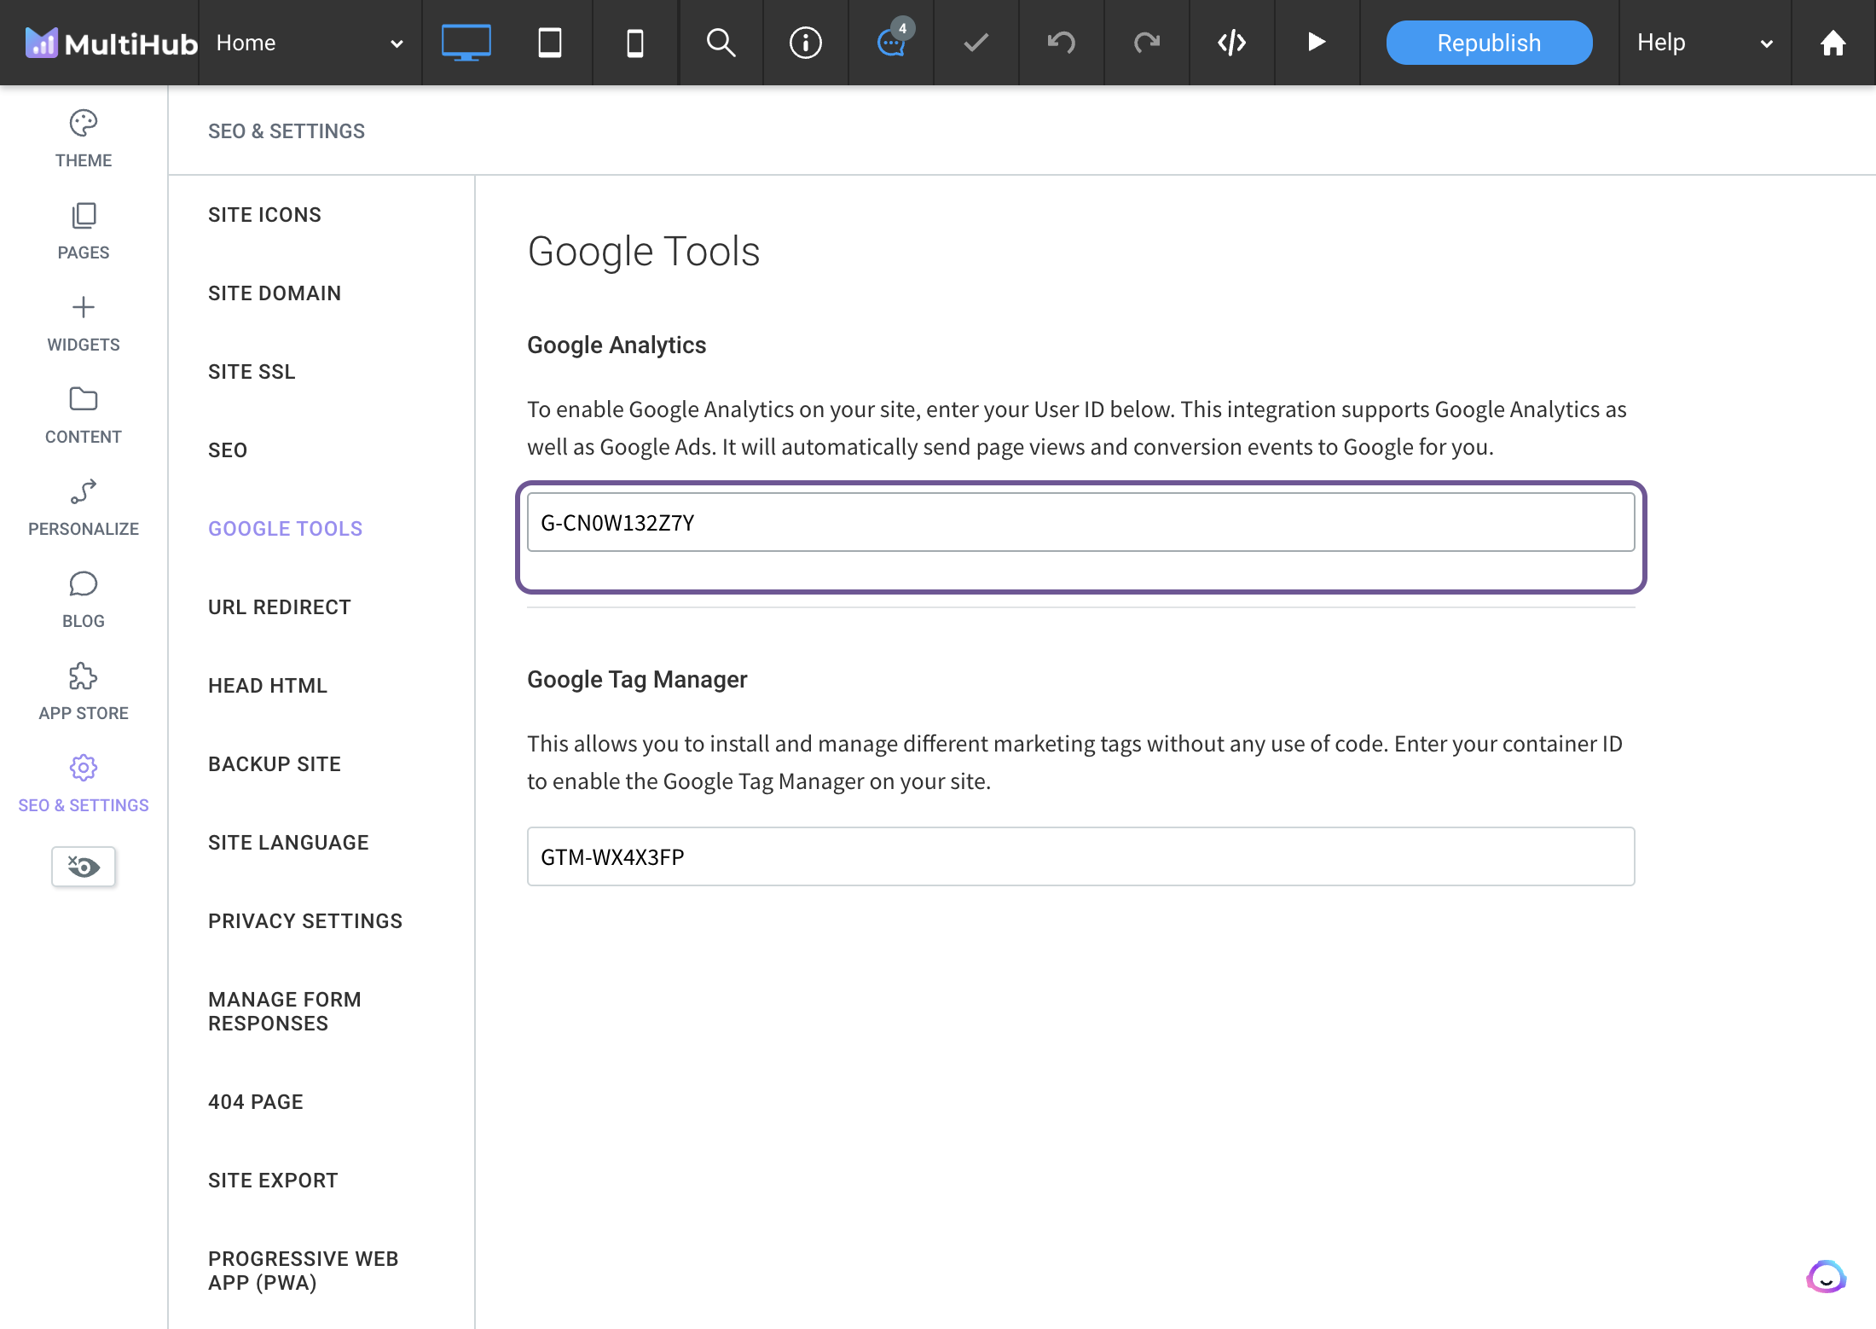
Task: Open 404 Page settings
Action: pos(256,1102)
